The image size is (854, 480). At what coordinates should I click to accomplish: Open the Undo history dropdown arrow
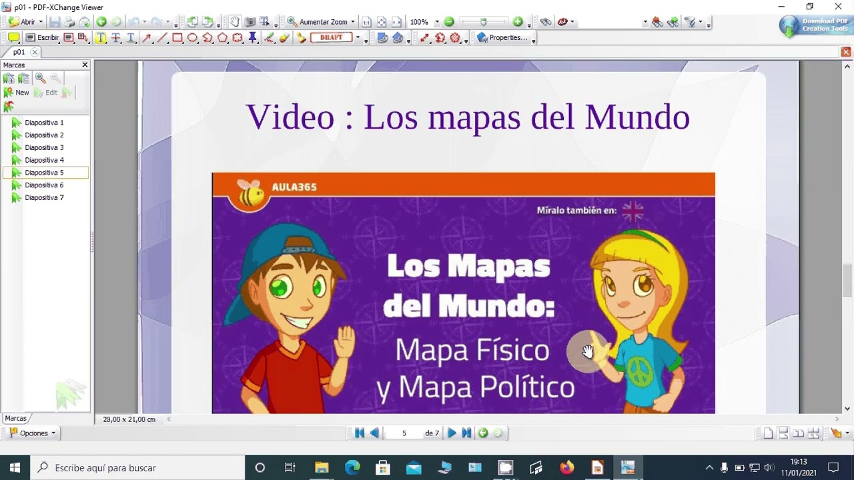point(144,22)
